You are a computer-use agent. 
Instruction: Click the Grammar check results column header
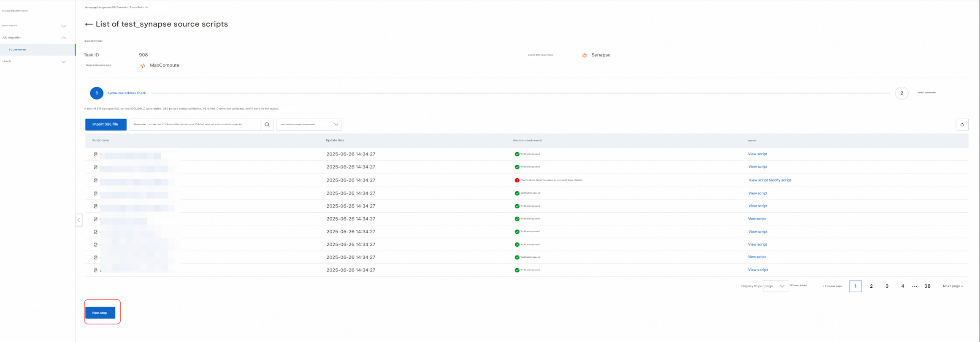(528, 141)
